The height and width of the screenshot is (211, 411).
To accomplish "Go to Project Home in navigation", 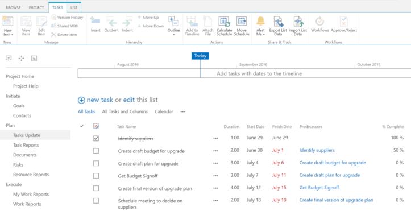I will click(x=20, y=77).
